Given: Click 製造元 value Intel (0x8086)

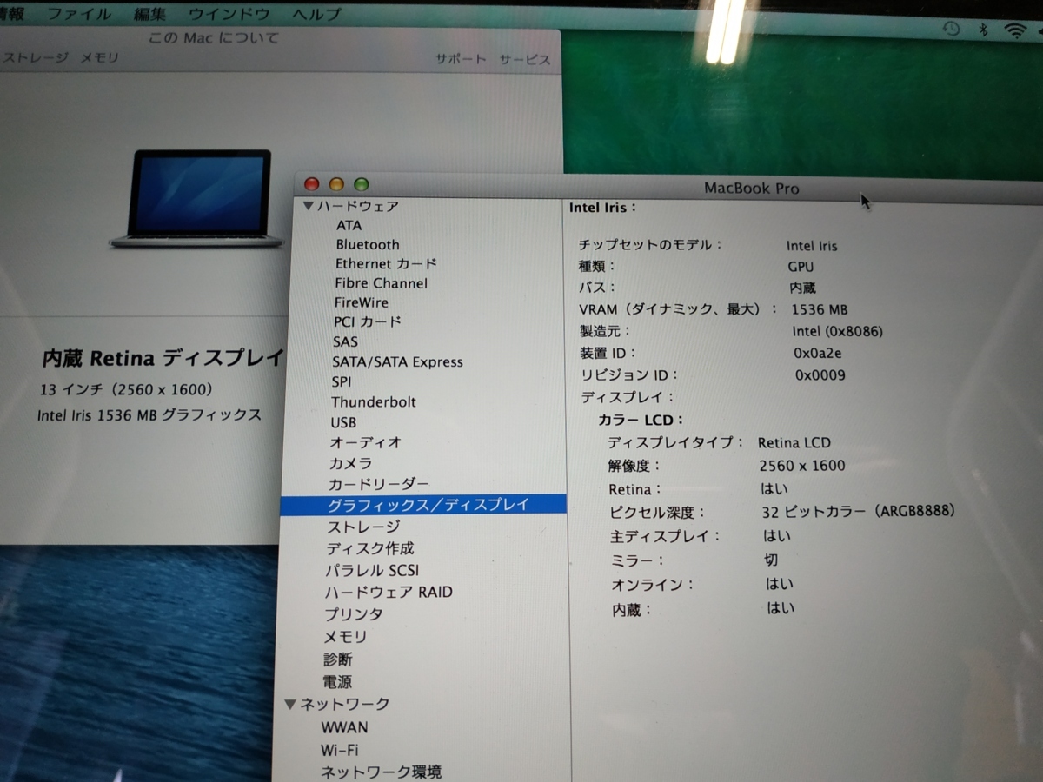Looking at the screenshot, I should click(838, 331).
